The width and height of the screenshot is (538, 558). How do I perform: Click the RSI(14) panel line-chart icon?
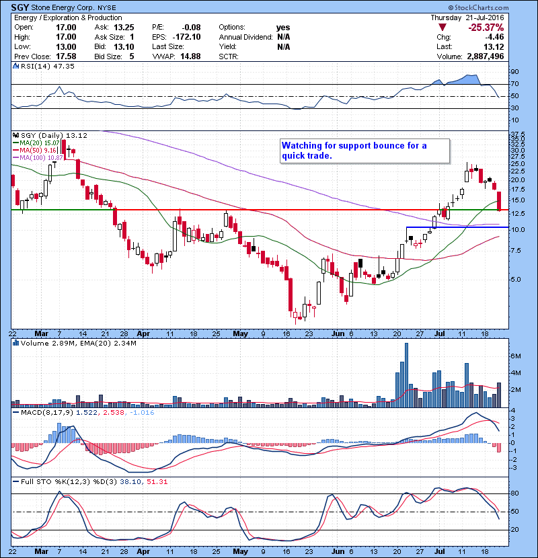(x=15, y=66)
